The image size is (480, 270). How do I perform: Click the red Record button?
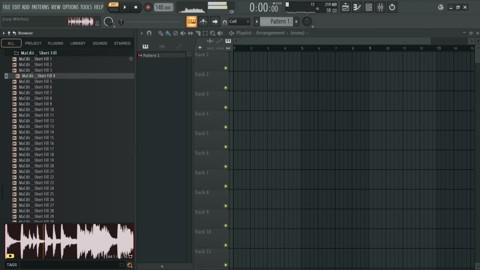point(148,7)
